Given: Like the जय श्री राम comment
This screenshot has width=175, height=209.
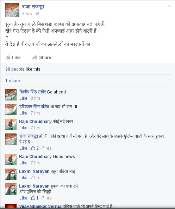Looking at the screenshot, I should point(23,113).
